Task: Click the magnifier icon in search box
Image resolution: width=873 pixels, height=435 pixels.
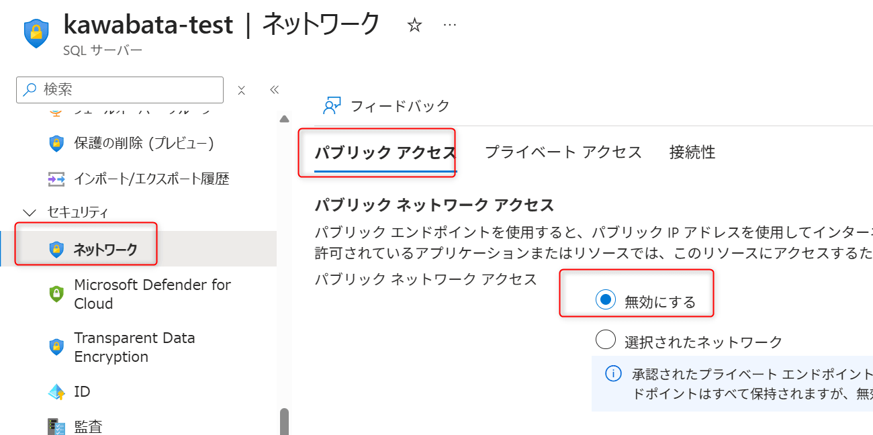Action: click(30, 89)
